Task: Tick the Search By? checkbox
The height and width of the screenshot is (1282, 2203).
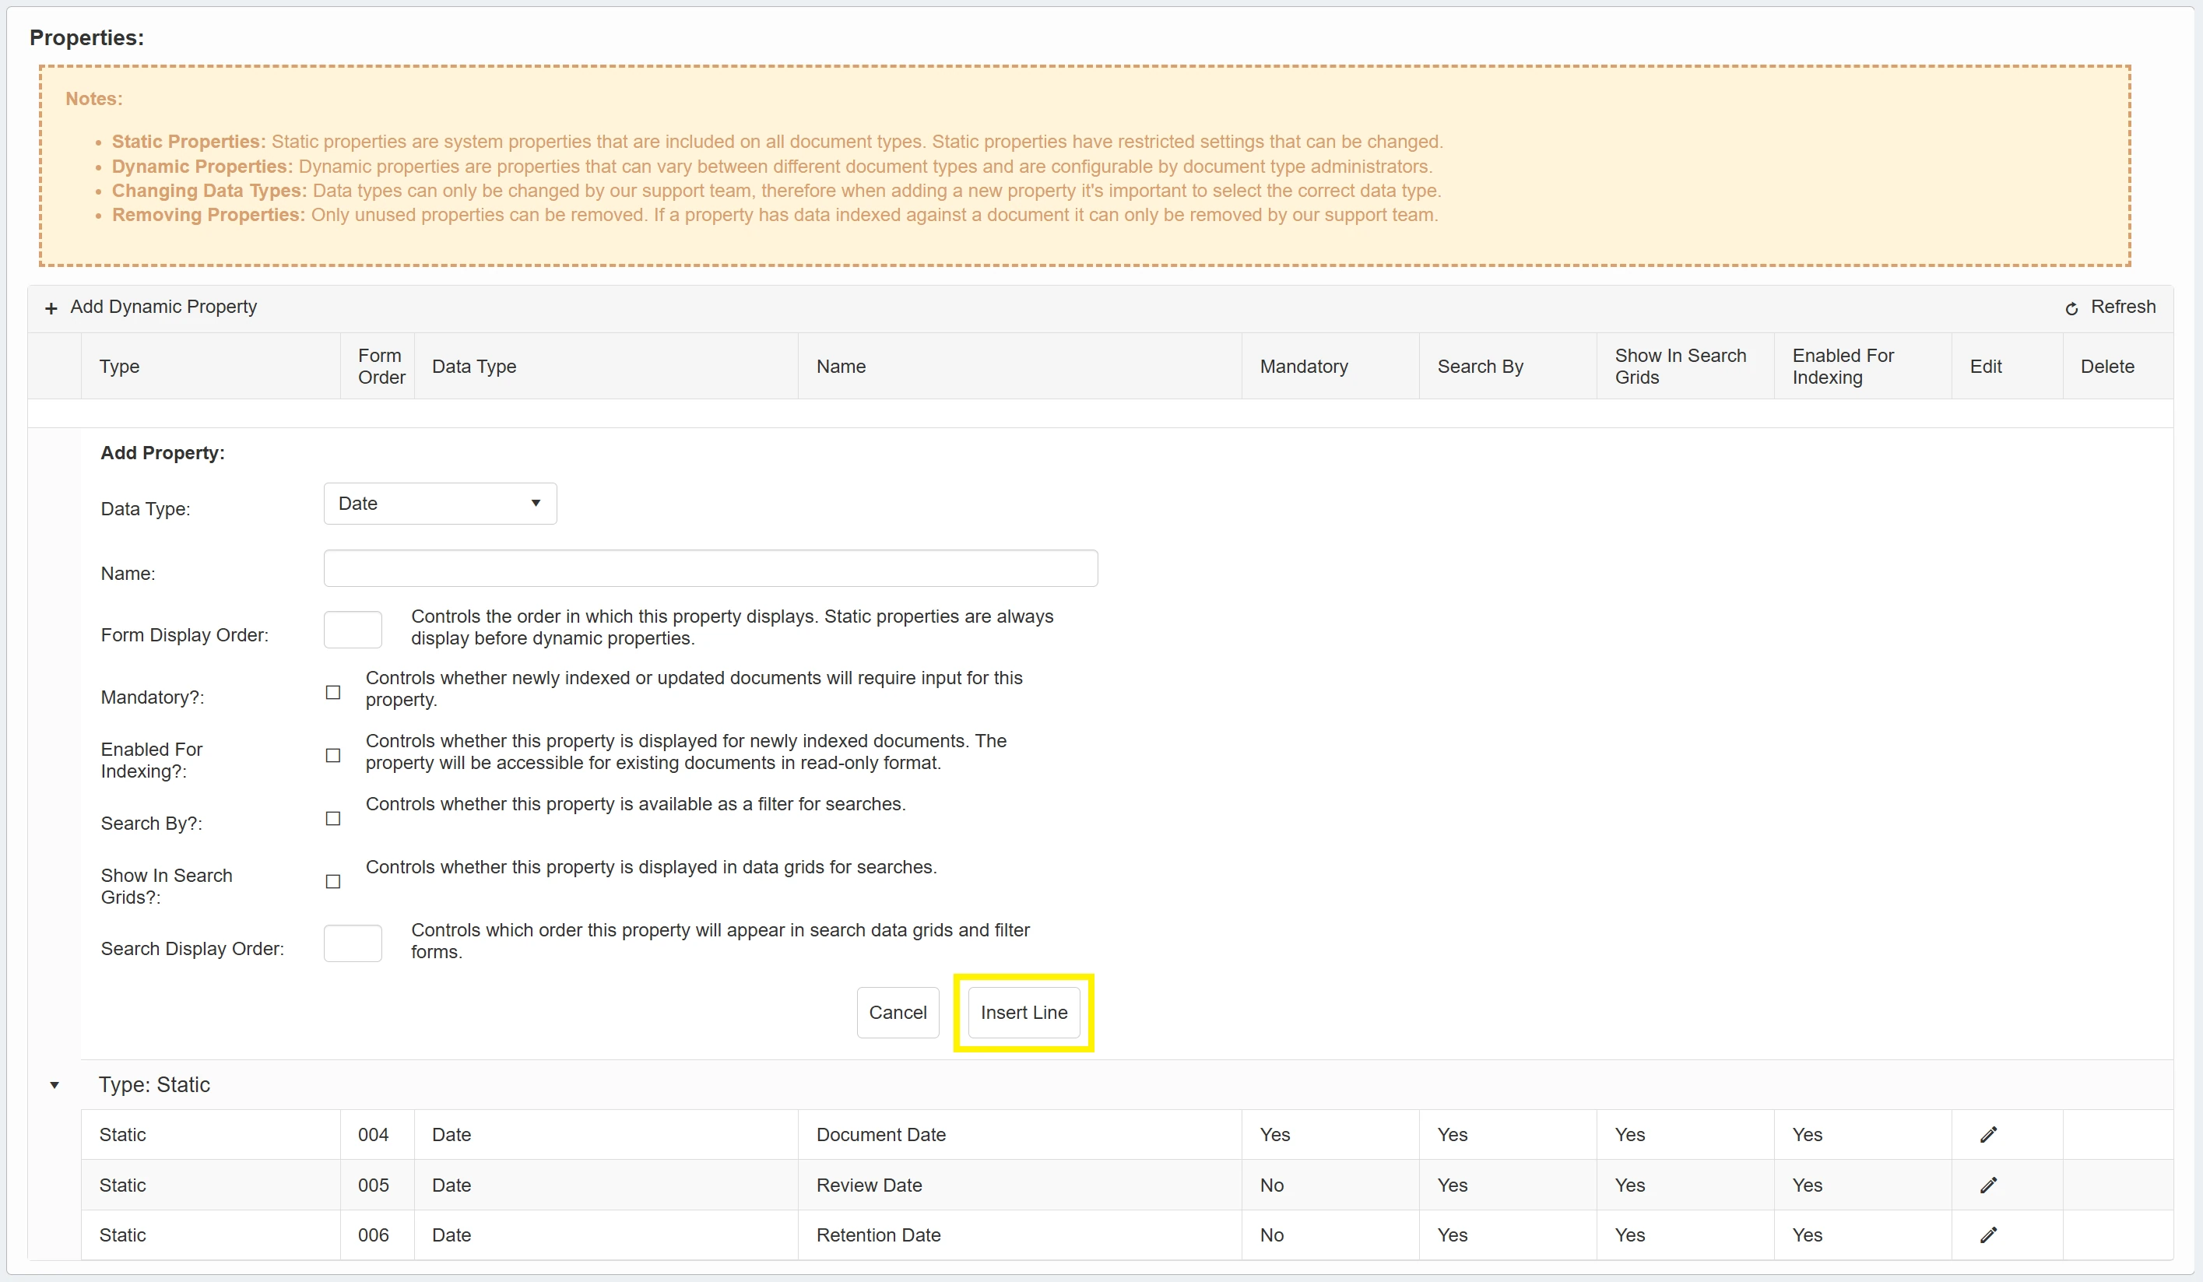Action: tap(333, 818)
